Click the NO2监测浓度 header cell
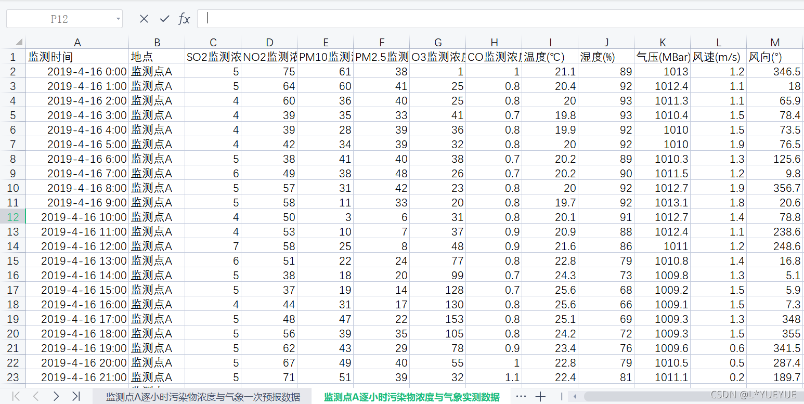The width and height of the screenshot is (804, 404). tap(269, 57)
